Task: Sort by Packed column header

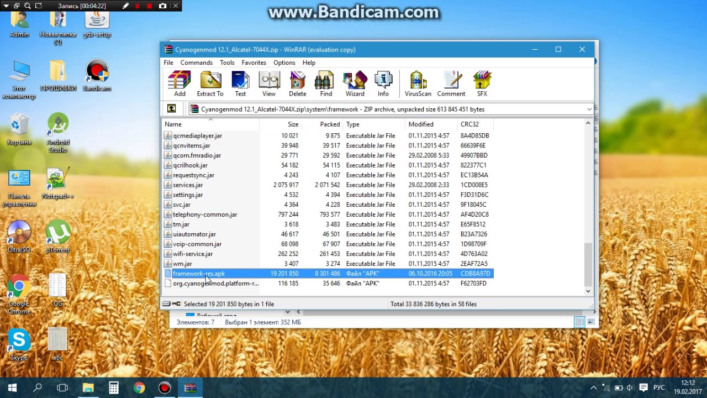Action: tap(322, 124)
